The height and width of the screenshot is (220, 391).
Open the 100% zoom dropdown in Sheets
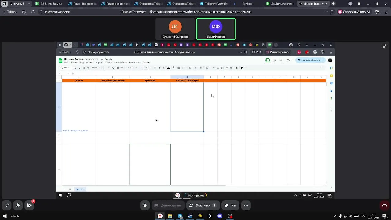pos(96,68)
